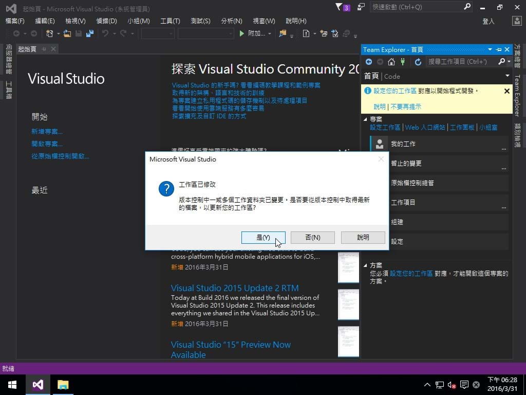Viewport: 526px width, 395px height.
Task: Click the Navigate Backward toolbar icon
Action: coord(16,33)
